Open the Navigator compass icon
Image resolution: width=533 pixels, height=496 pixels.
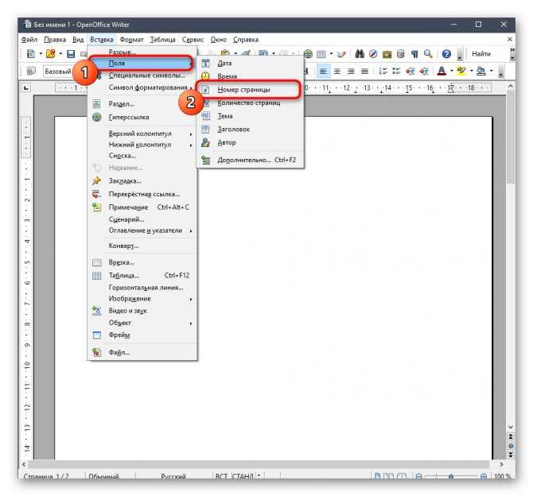pos(373,54)
